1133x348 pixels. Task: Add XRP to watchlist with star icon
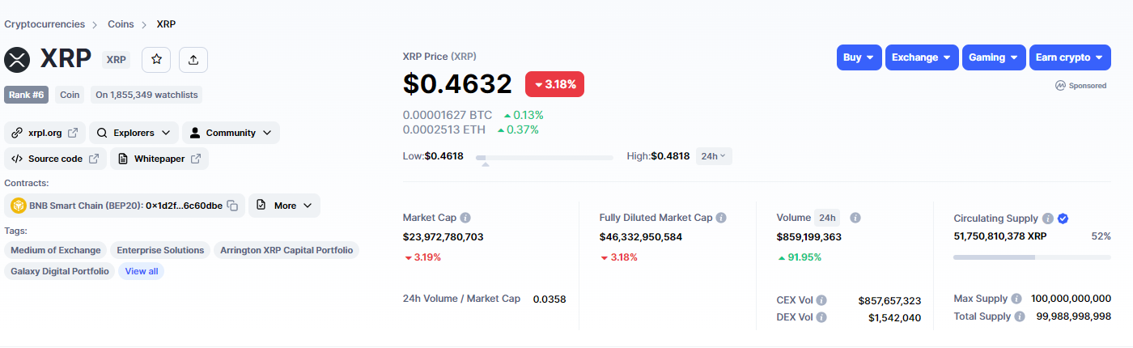click(x=156, y=59)
